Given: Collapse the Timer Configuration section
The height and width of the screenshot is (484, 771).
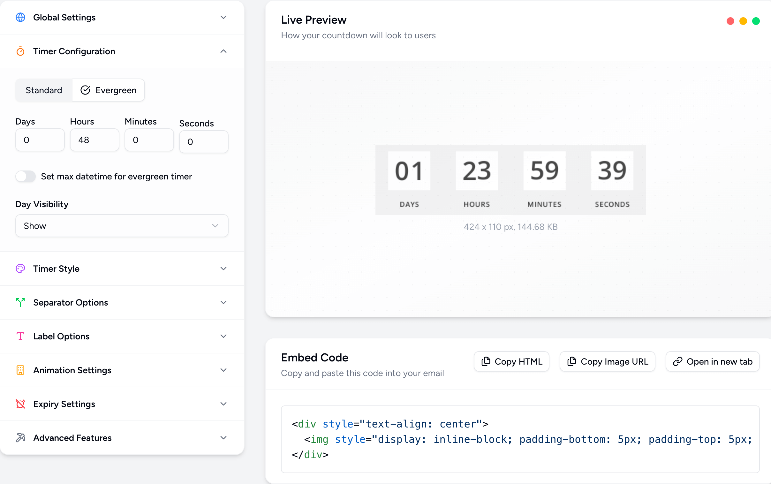Looking at the screenshot, I should click(x=223, y=51).
